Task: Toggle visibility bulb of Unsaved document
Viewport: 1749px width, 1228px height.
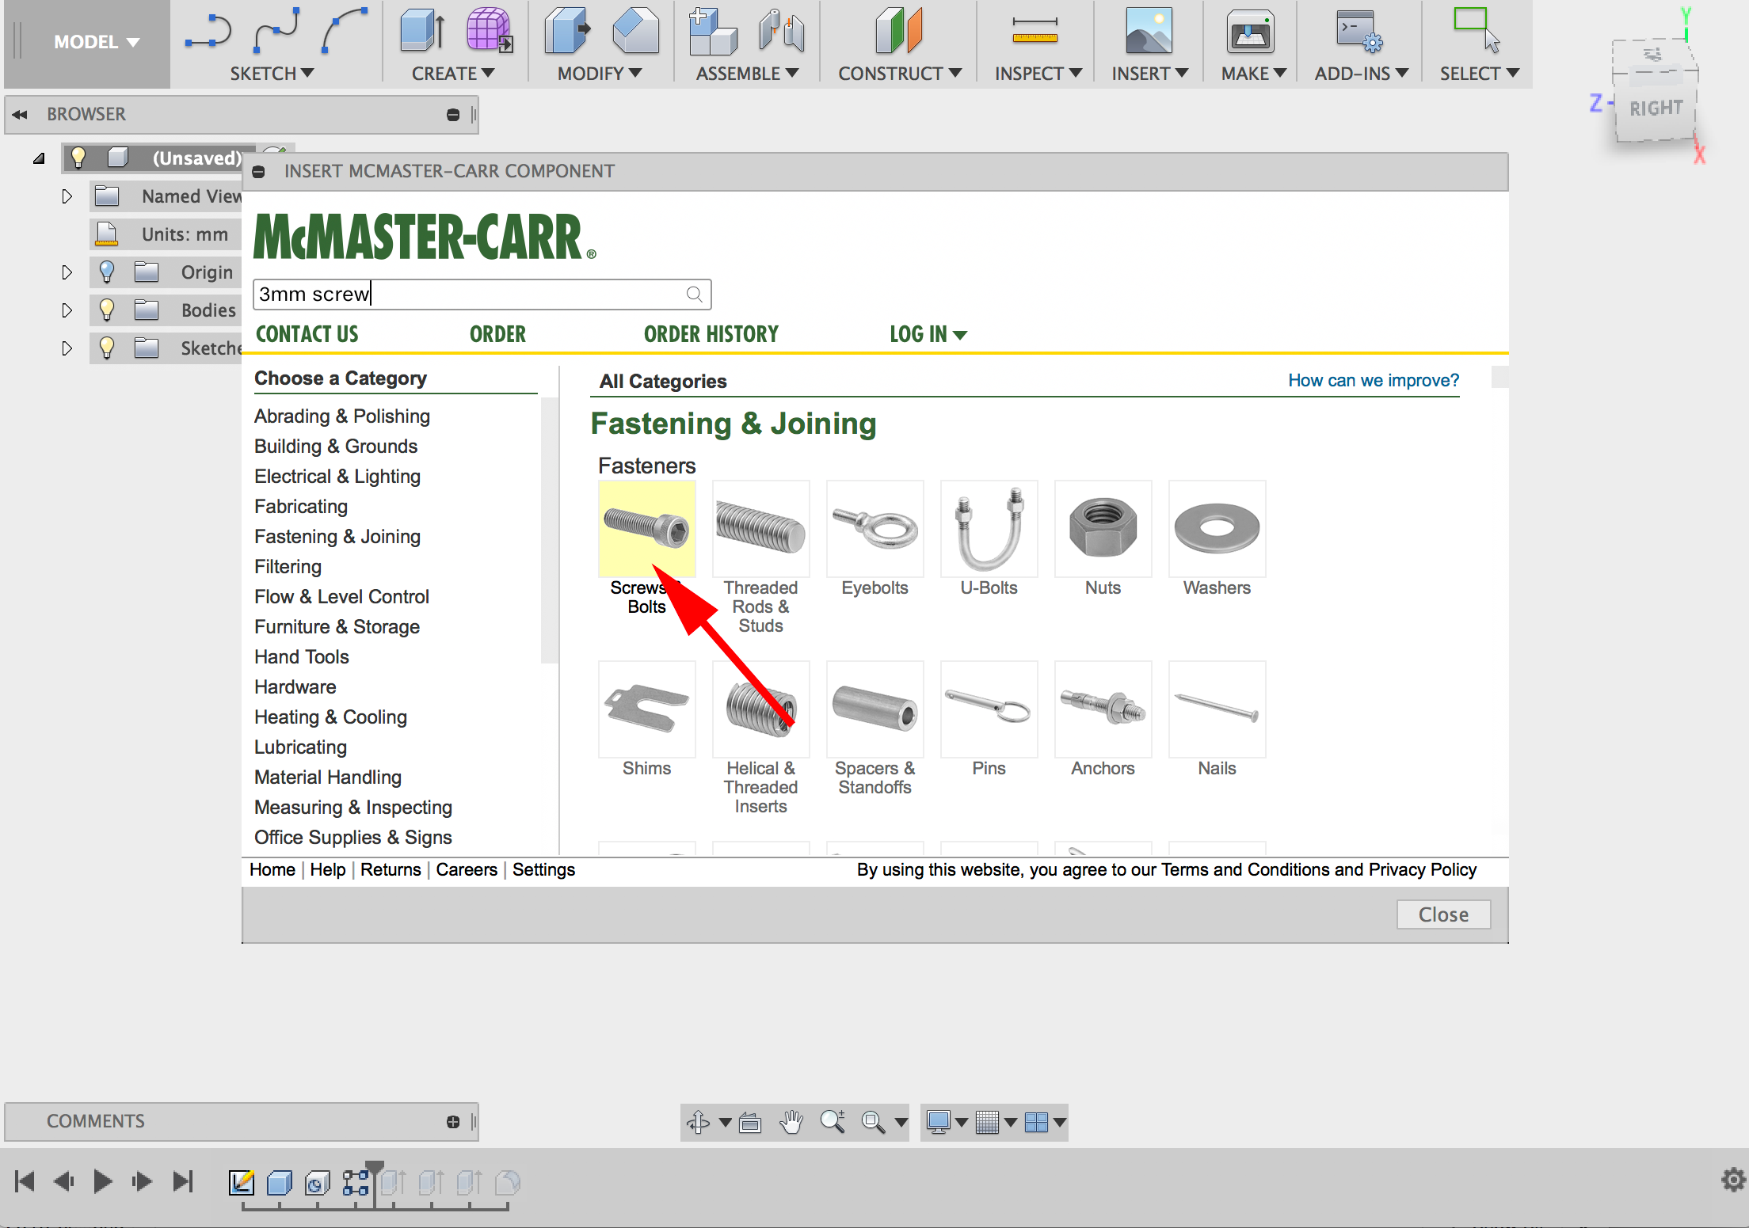Action: point(78,158)
